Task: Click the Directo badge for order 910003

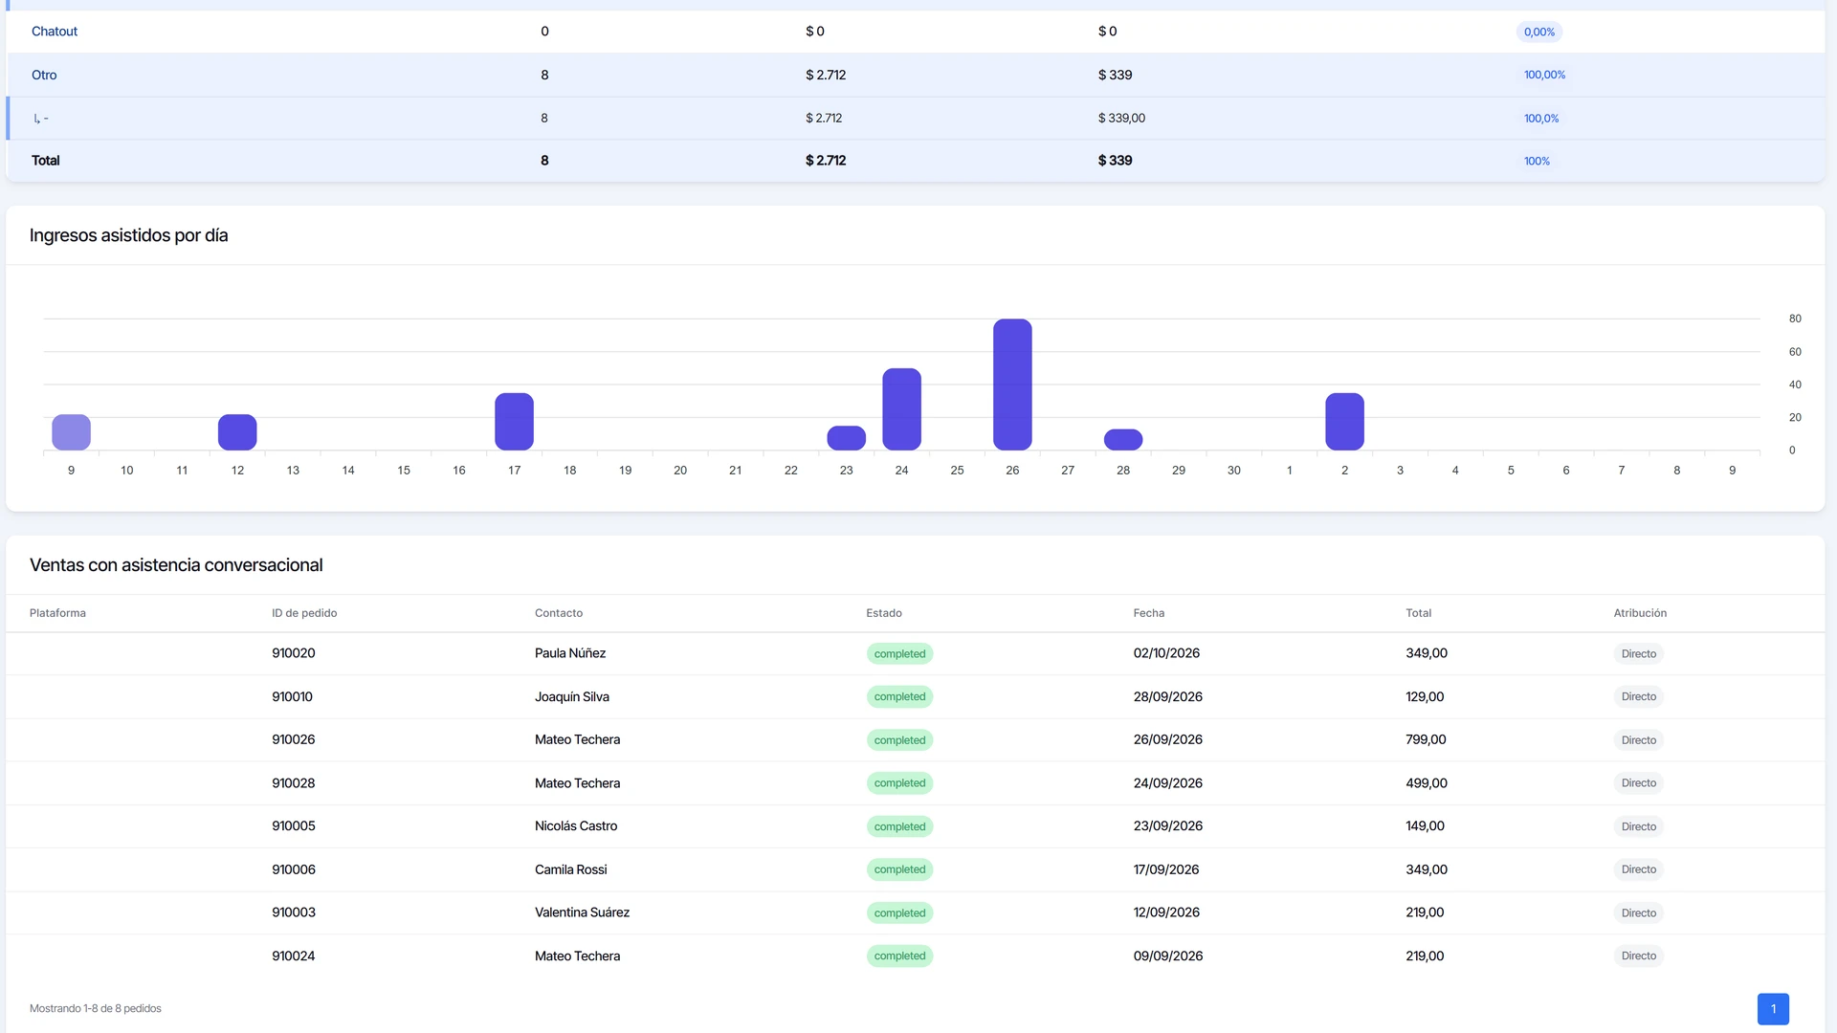Action: coord(1639,913)
